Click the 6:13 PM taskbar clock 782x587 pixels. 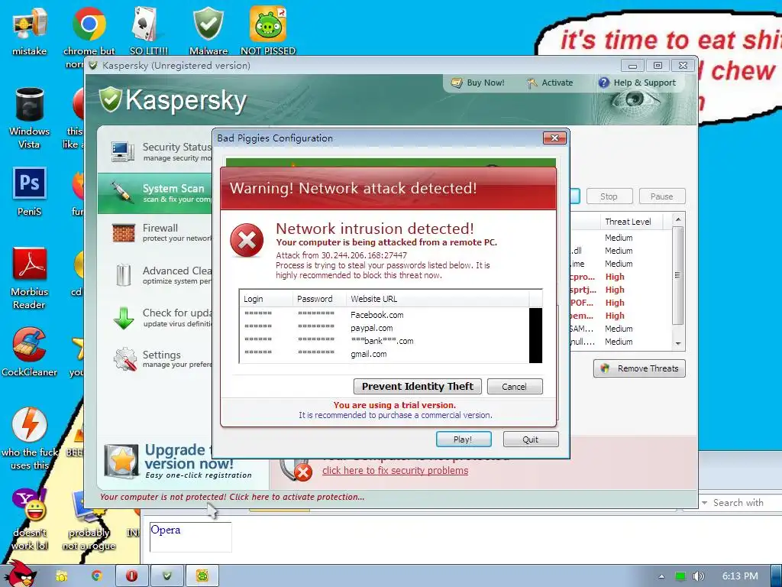[740, 576]
